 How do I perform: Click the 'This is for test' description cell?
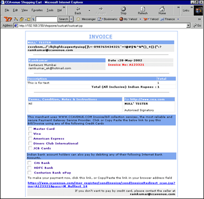38,83
